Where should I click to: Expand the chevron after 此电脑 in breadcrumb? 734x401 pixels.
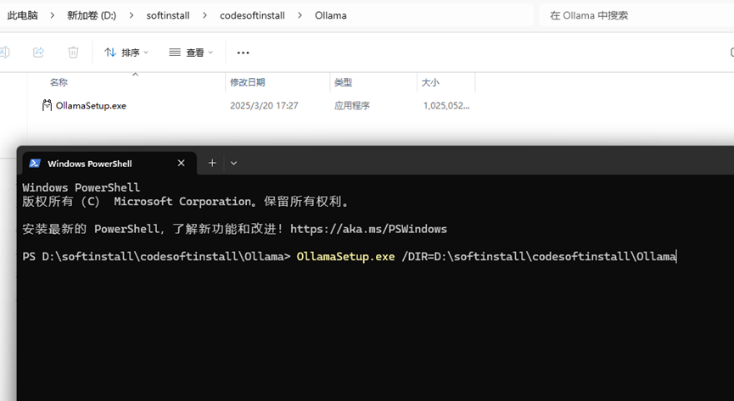(x=53, y=15)
